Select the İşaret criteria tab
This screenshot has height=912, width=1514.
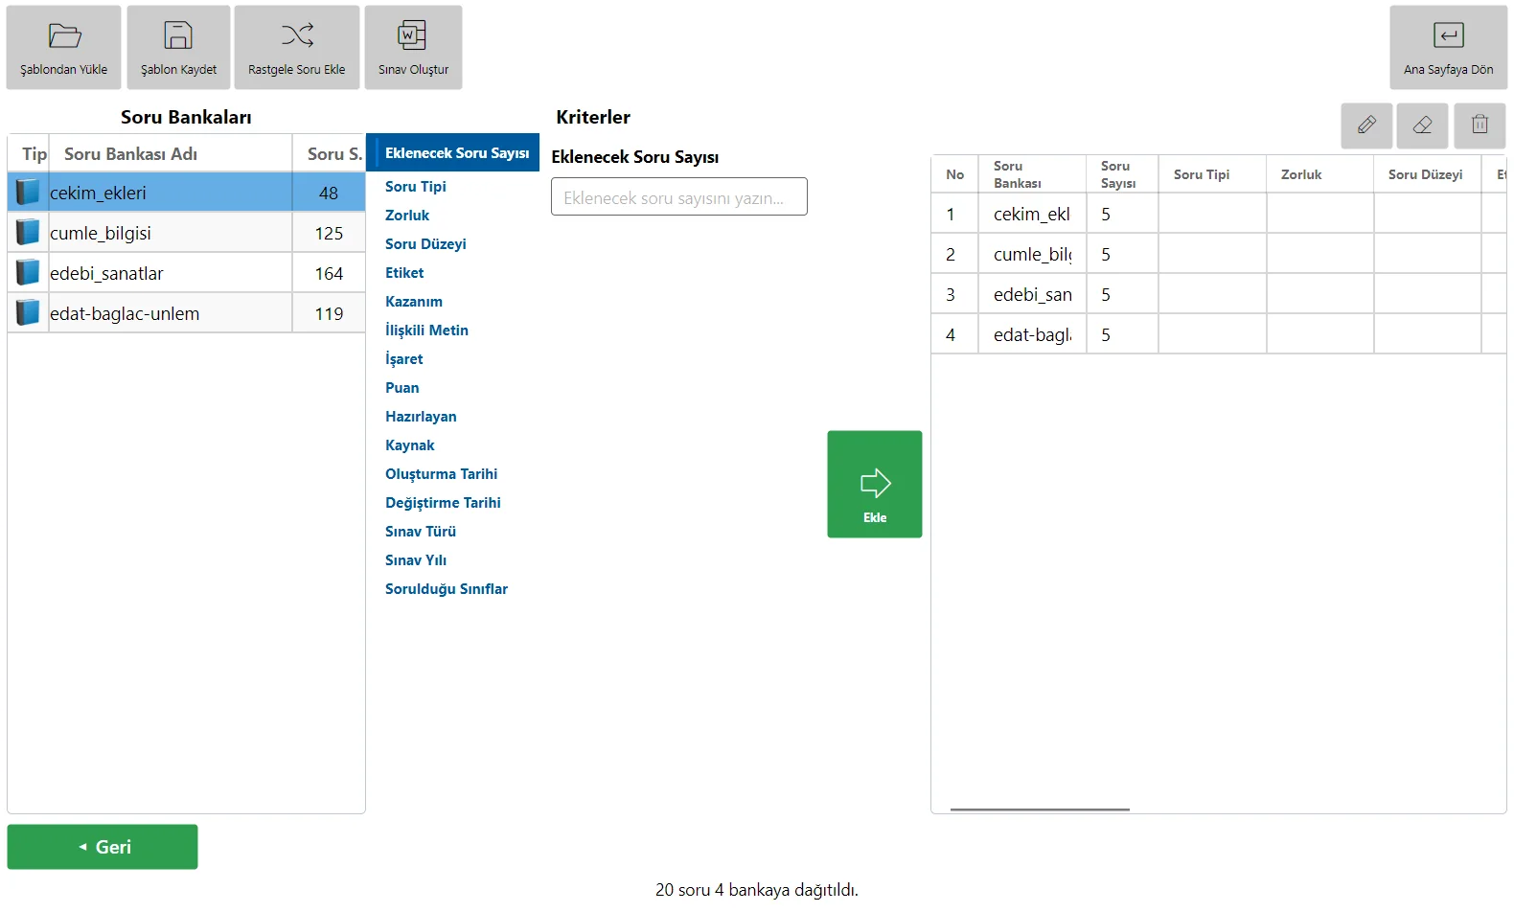click(x=403, y=359)
